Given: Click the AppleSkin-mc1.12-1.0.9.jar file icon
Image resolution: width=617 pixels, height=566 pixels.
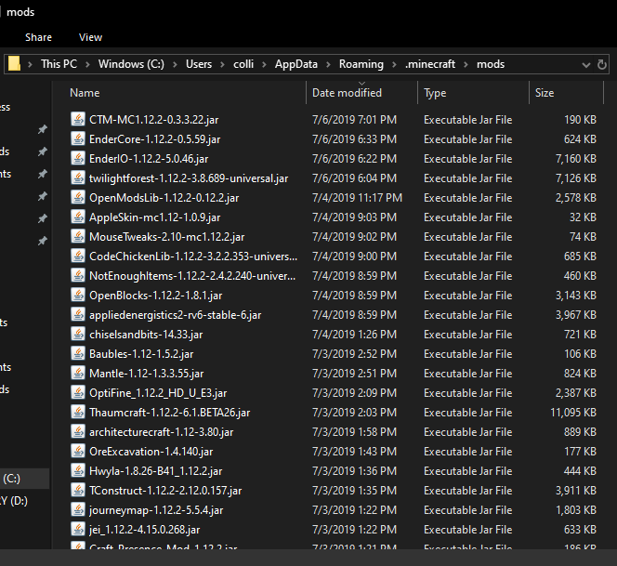Looking at the screenshot, I should [78, 217].
